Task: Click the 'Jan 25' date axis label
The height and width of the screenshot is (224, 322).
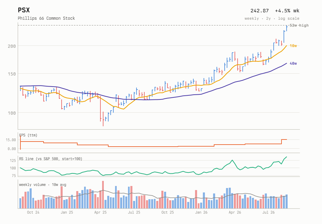Action: tap(67, 212)
